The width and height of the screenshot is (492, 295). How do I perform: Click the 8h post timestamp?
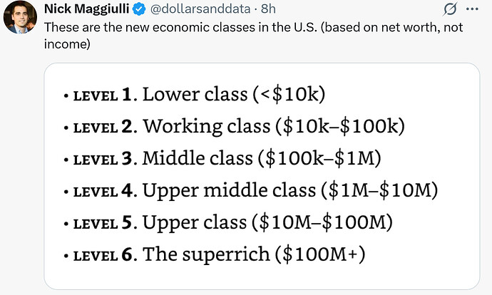coord(268,9)
